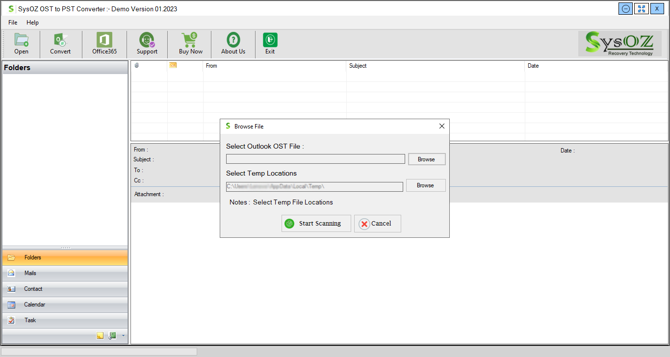Image resolution: width=670 pixels, height=357 pixels.
Task: Expand the navigation pane options arrow
Action: click(x=123, y=336)
